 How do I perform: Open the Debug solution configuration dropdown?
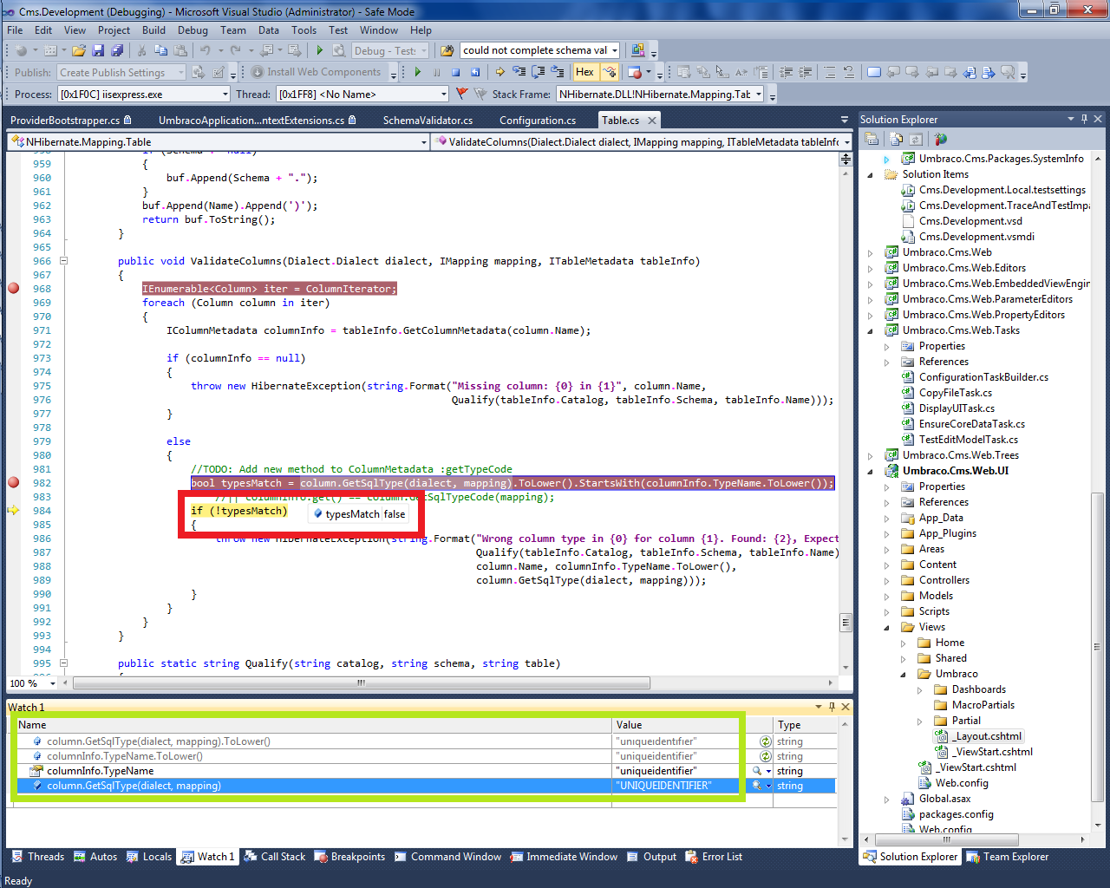424,50
